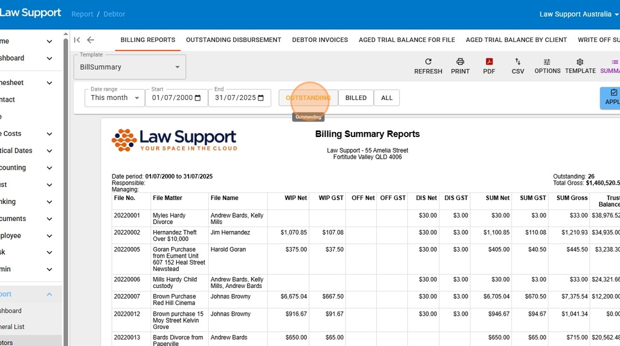Open Aged Trial Balance For File tab
Viewport: 620px width, 346px height.
click(x=407, y=40)
